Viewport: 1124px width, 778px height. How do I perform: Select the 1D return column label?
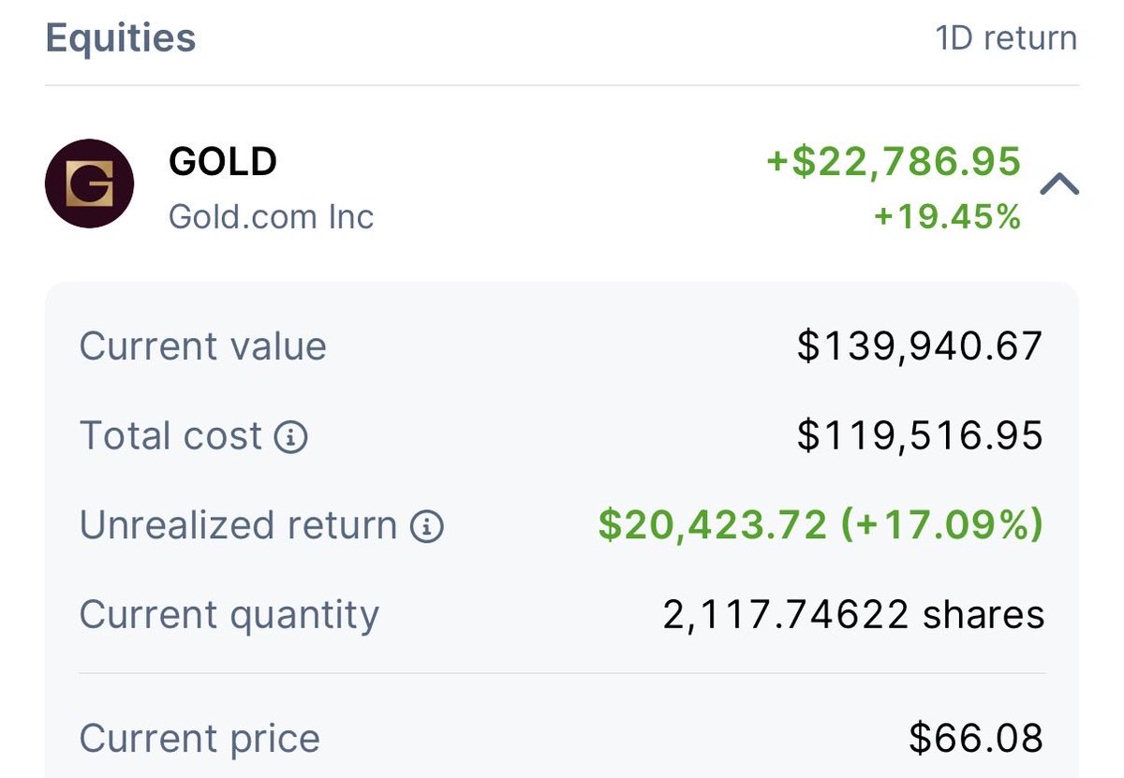point(1006,38)
